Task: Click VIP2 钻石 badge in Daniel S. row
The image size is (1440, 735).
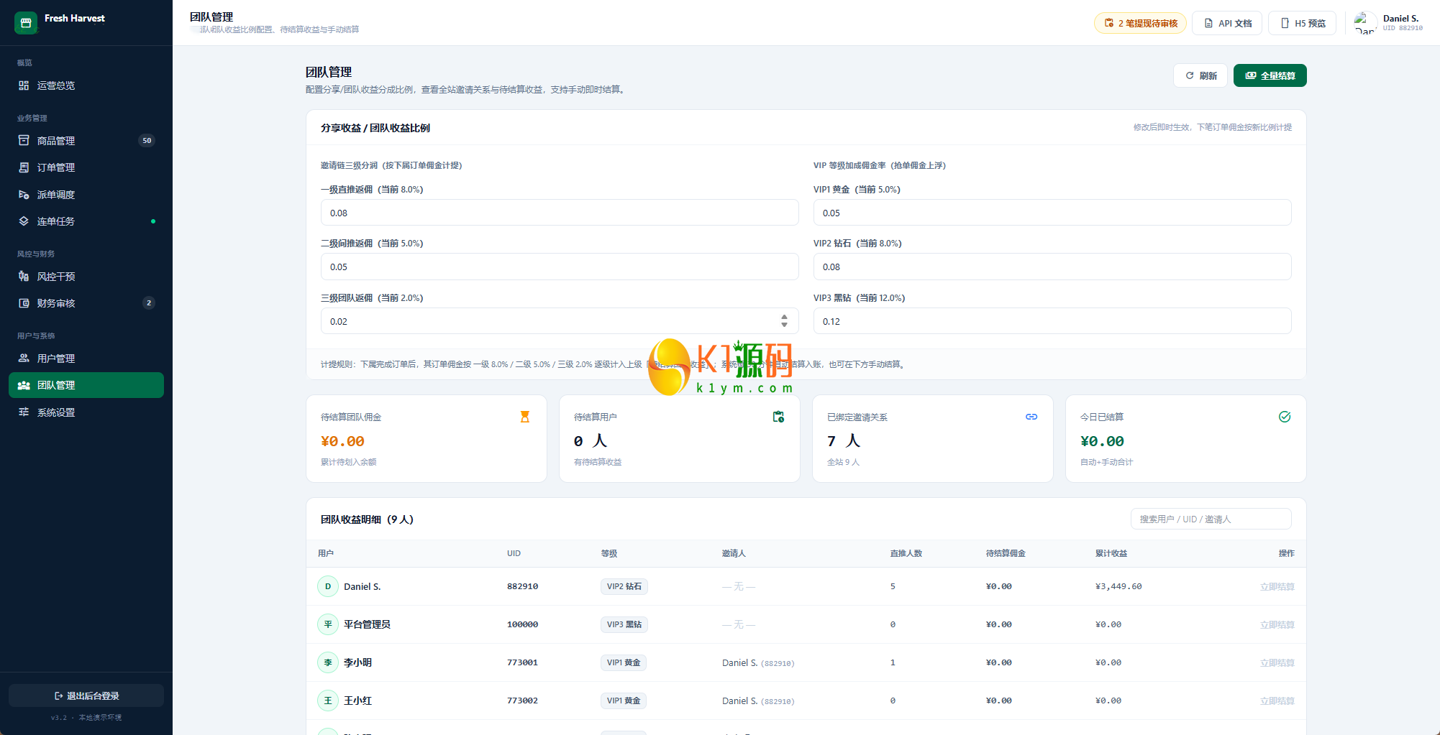Action: (624, 586)
